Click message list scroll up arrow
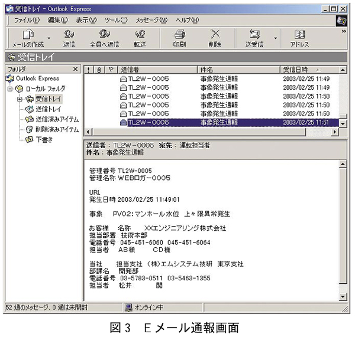 pyautogui.click(x=343, y=70)
